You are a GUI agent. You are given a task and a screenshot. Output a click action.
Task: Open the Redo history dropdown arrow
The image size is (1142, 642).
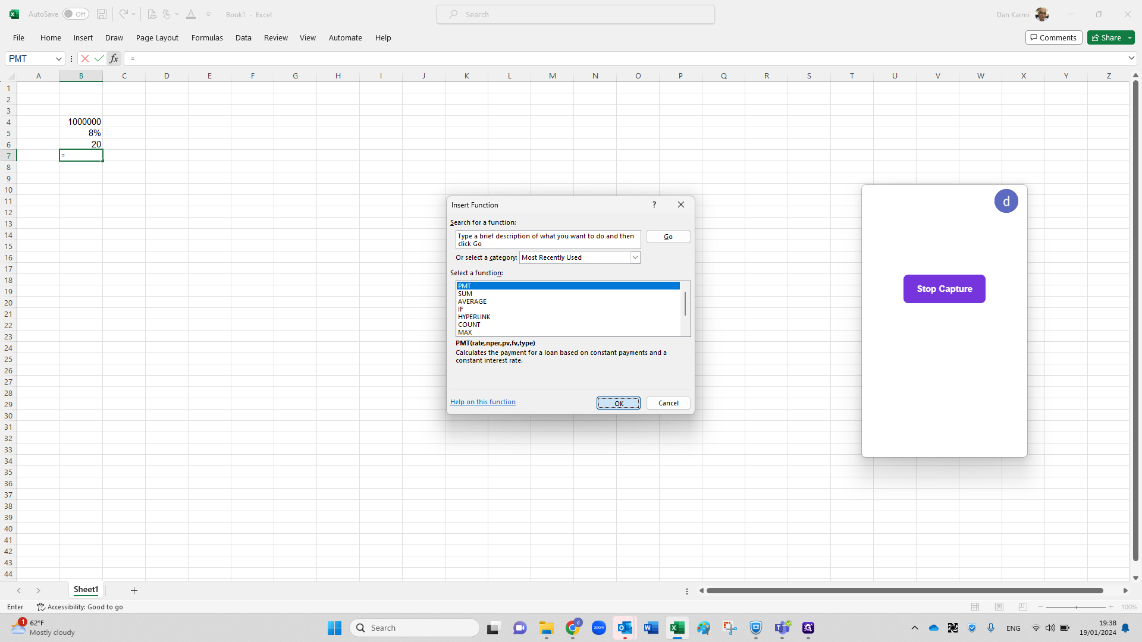(x=133, y=14)
